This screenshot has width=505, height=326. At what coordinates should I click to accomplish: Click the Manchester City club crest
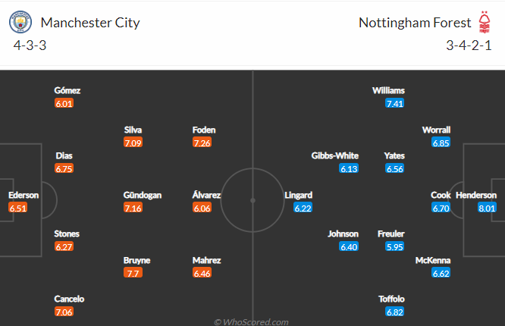pyautogui.click(x=20, y=22)
